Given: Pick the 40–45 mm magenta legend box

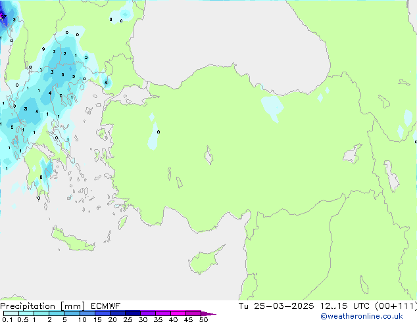Looking at the screenshot, I should tap(178, 313).
